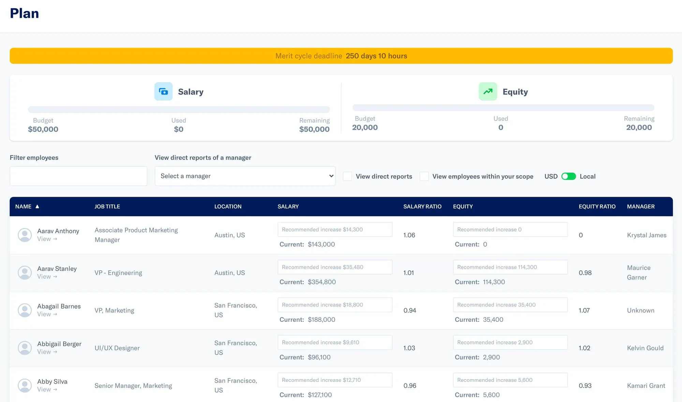Viewport: 682px width, 402px height.
Task: Open the Select a manager dropdown
Action: (x=245, y=176)
